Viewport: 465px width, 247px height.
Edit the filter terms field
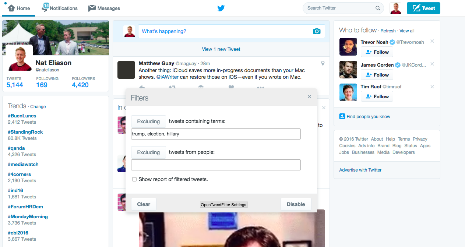(x=216, y=134)
